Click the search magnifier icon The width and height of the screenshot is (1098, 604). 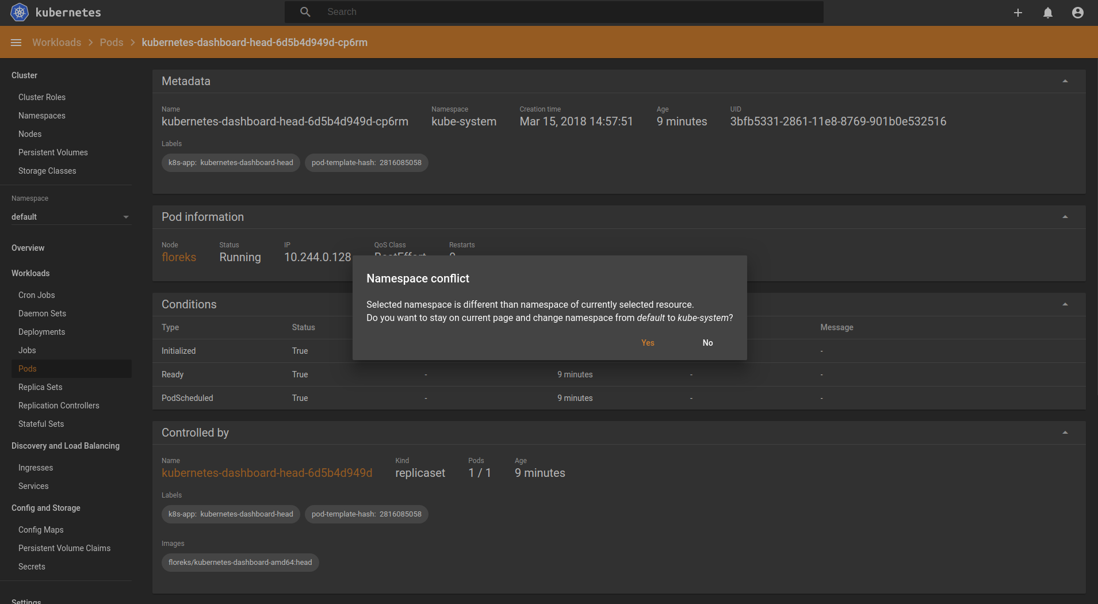305,12
